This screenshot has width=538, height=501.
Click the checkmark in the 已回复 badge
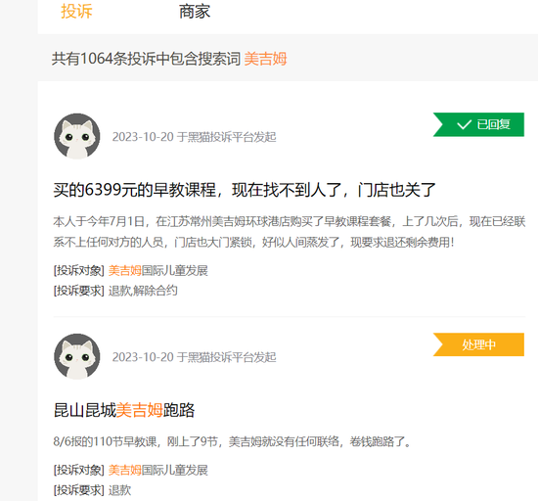(465, 124)
